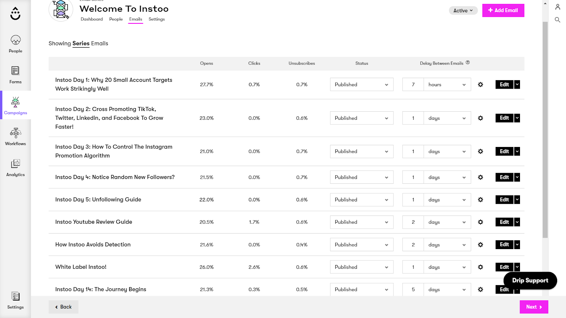Open Published status dropdown for Instoo Day 14
566x318 pixels.
coord(362,289)
